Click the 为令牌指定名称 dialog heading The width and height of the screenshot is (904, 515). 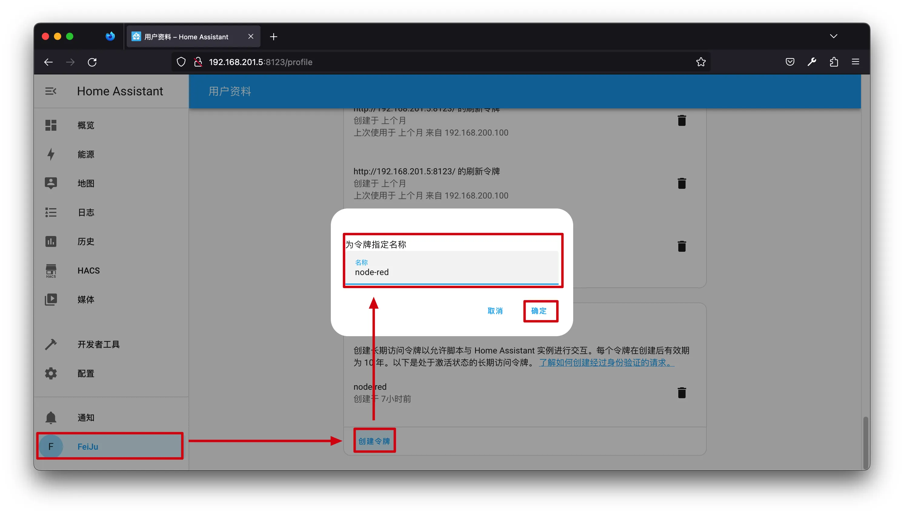[x=376, y=244]
